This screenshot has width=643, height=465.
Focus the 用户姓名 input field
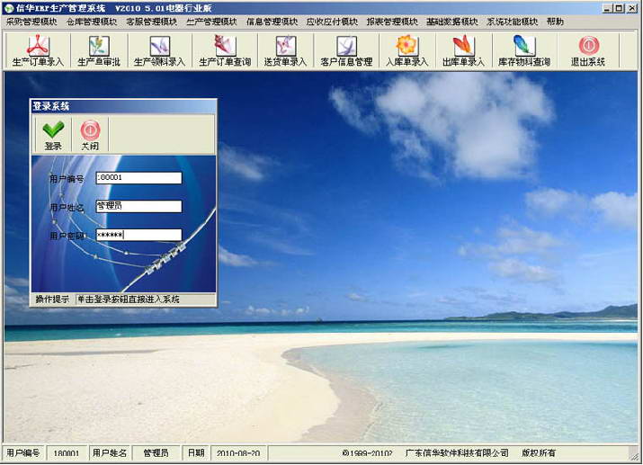point(138,206)
